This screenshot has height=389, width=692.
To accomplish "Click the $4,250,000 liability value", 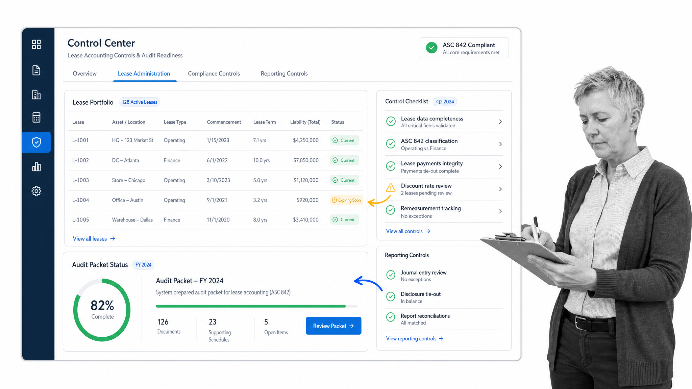I will click(306, 140).
